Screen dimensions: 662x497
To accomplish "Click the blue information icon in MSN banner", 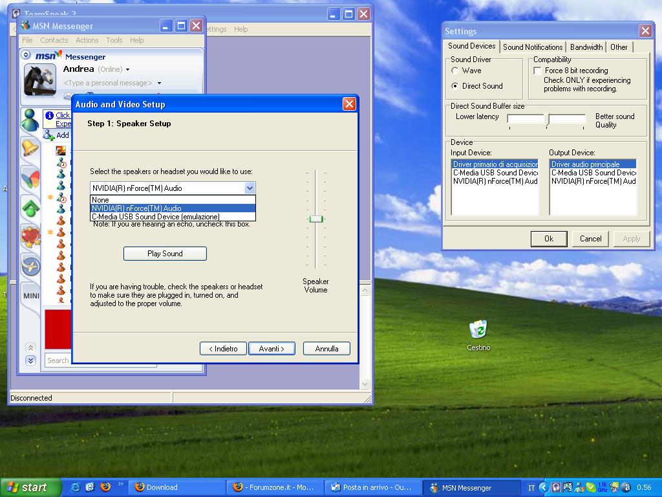I will (x=49, y=115).
